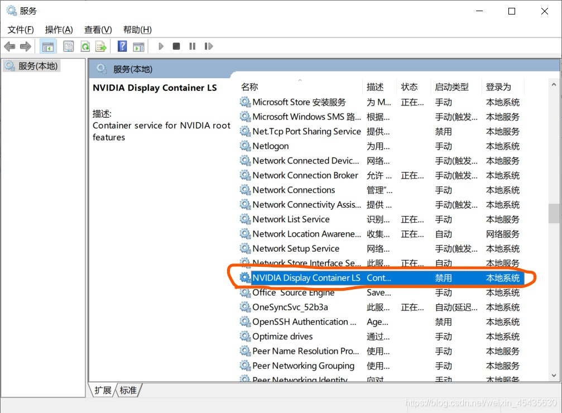Click gear icon beside Office Source Engine
Image resolution: width=562 pixels, height=413 pixels.
click(245, 292)
